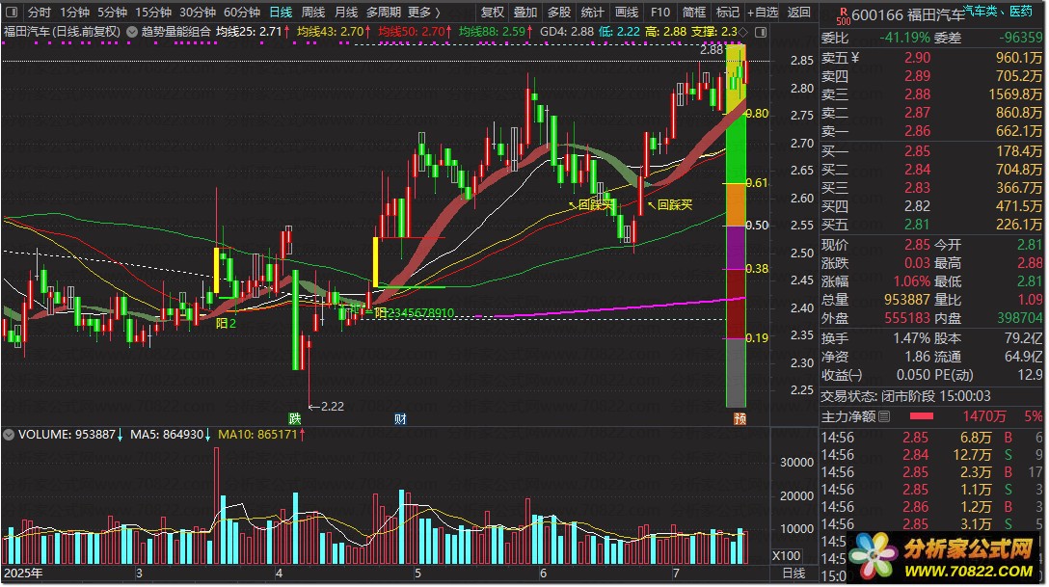Click the green segment of the level bar

tap(736, 148)
